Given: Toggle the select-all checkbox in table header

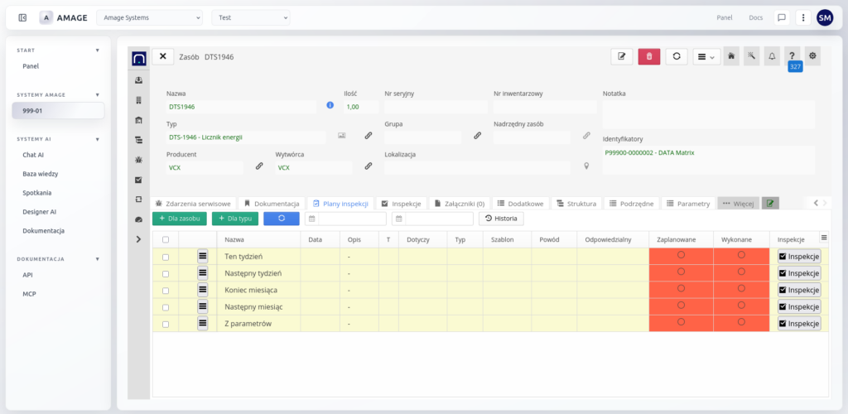Looking at the screenshot, I should coord(166,239).
